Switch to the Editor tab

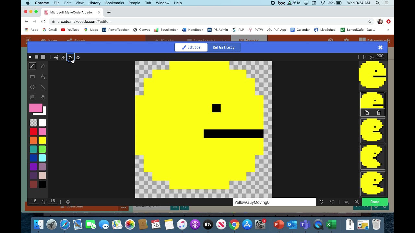click(x=191, y=47)
